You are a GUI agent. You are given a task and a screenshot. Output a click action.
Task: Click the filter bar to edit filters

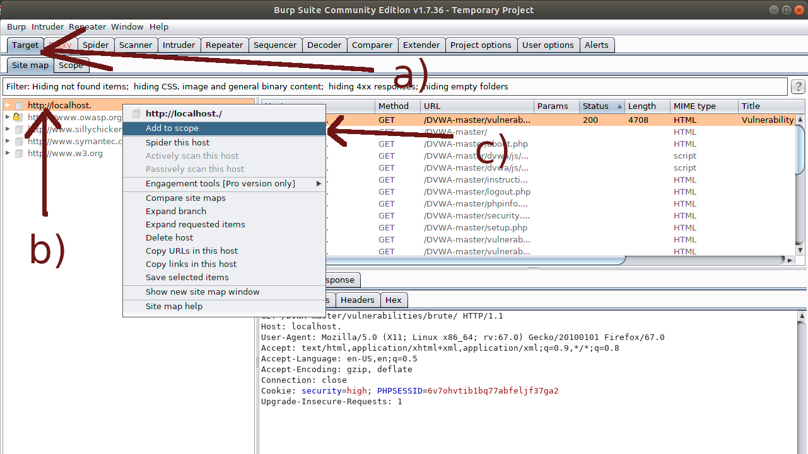tap(395, 87)
